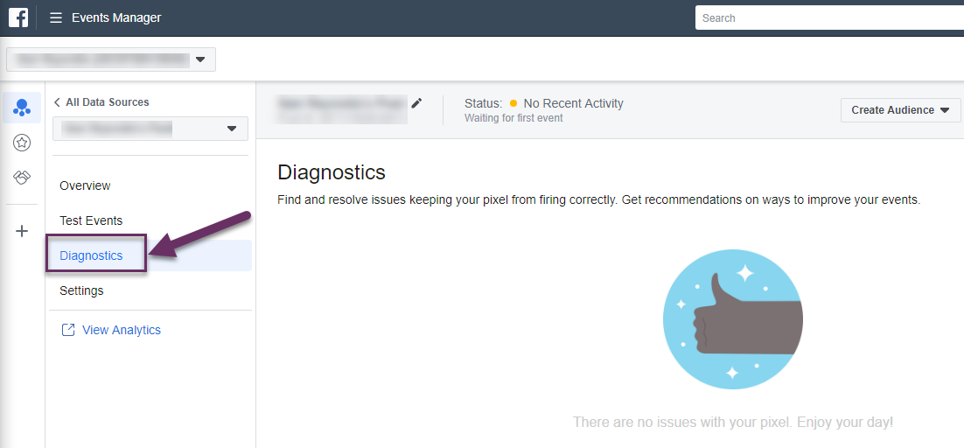Viewport: 964px width, 448px height.
Task: Click the external-link icon beside View Analytics
Action: pos(67,330)
